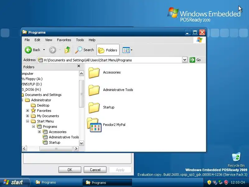
Task: Select Documents and Settings tree item
Action: pos(43,95)
